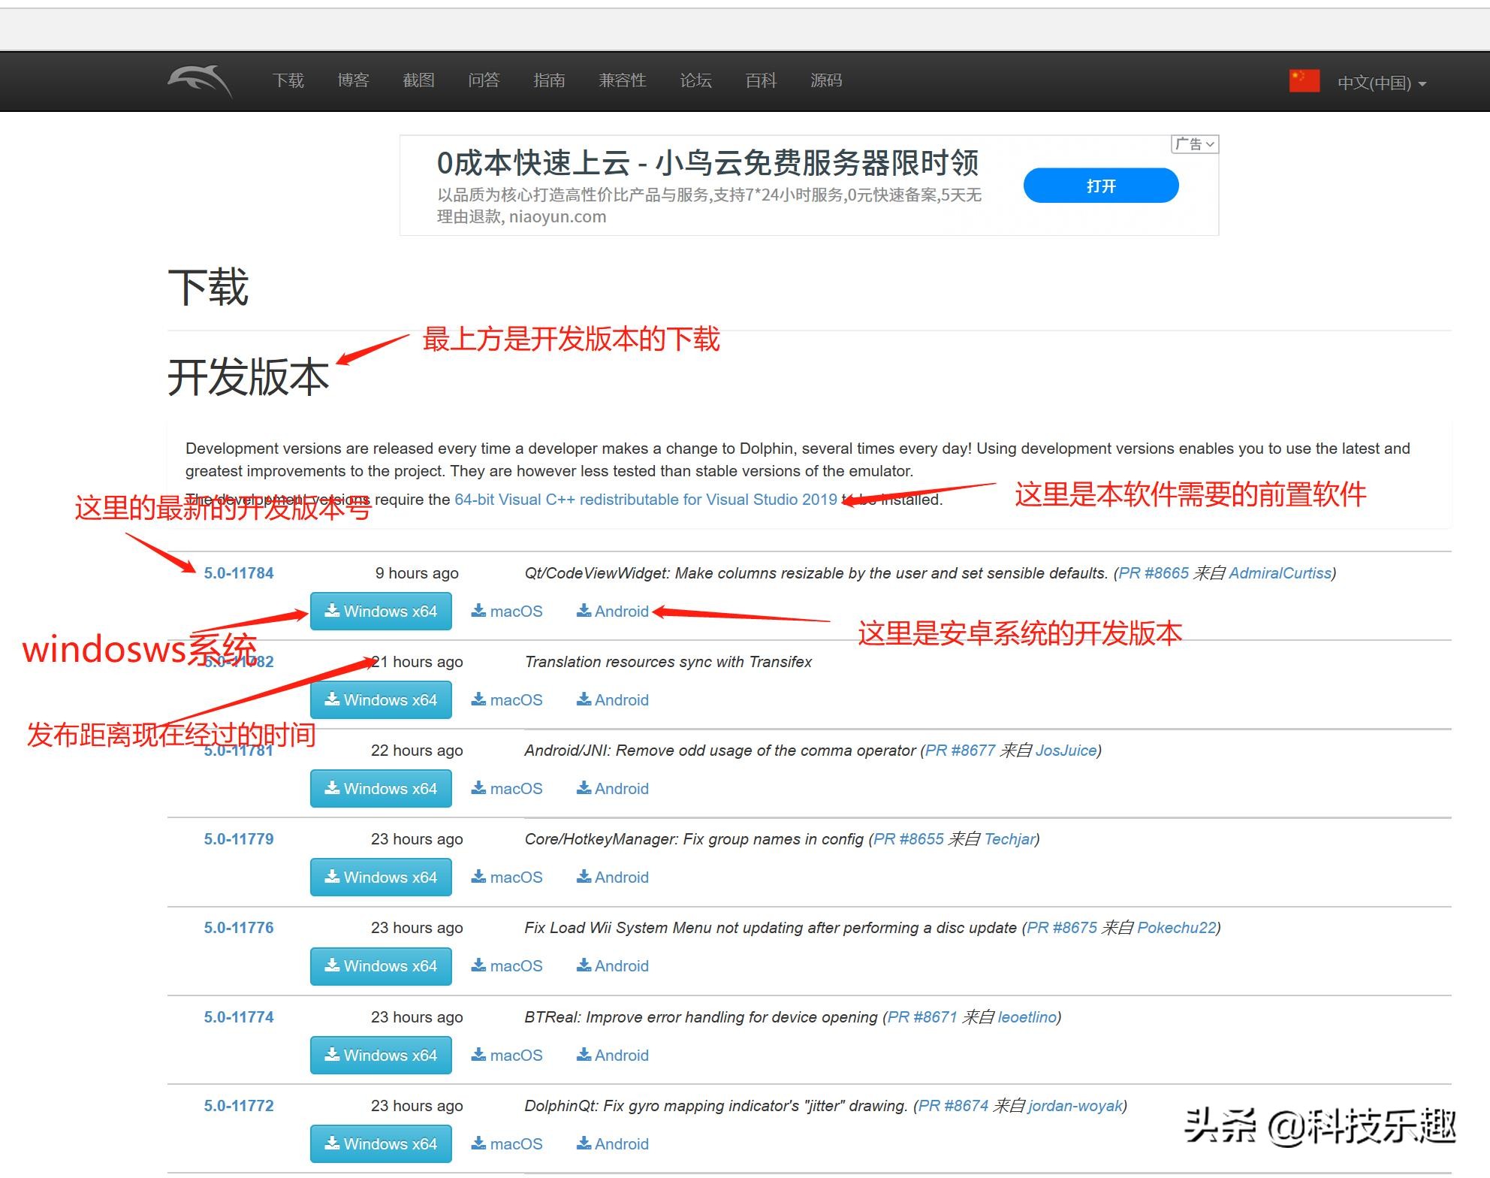The image size is (1490, 1178).
Task: Select the 源码 navigation menu item
Action: 825,80
